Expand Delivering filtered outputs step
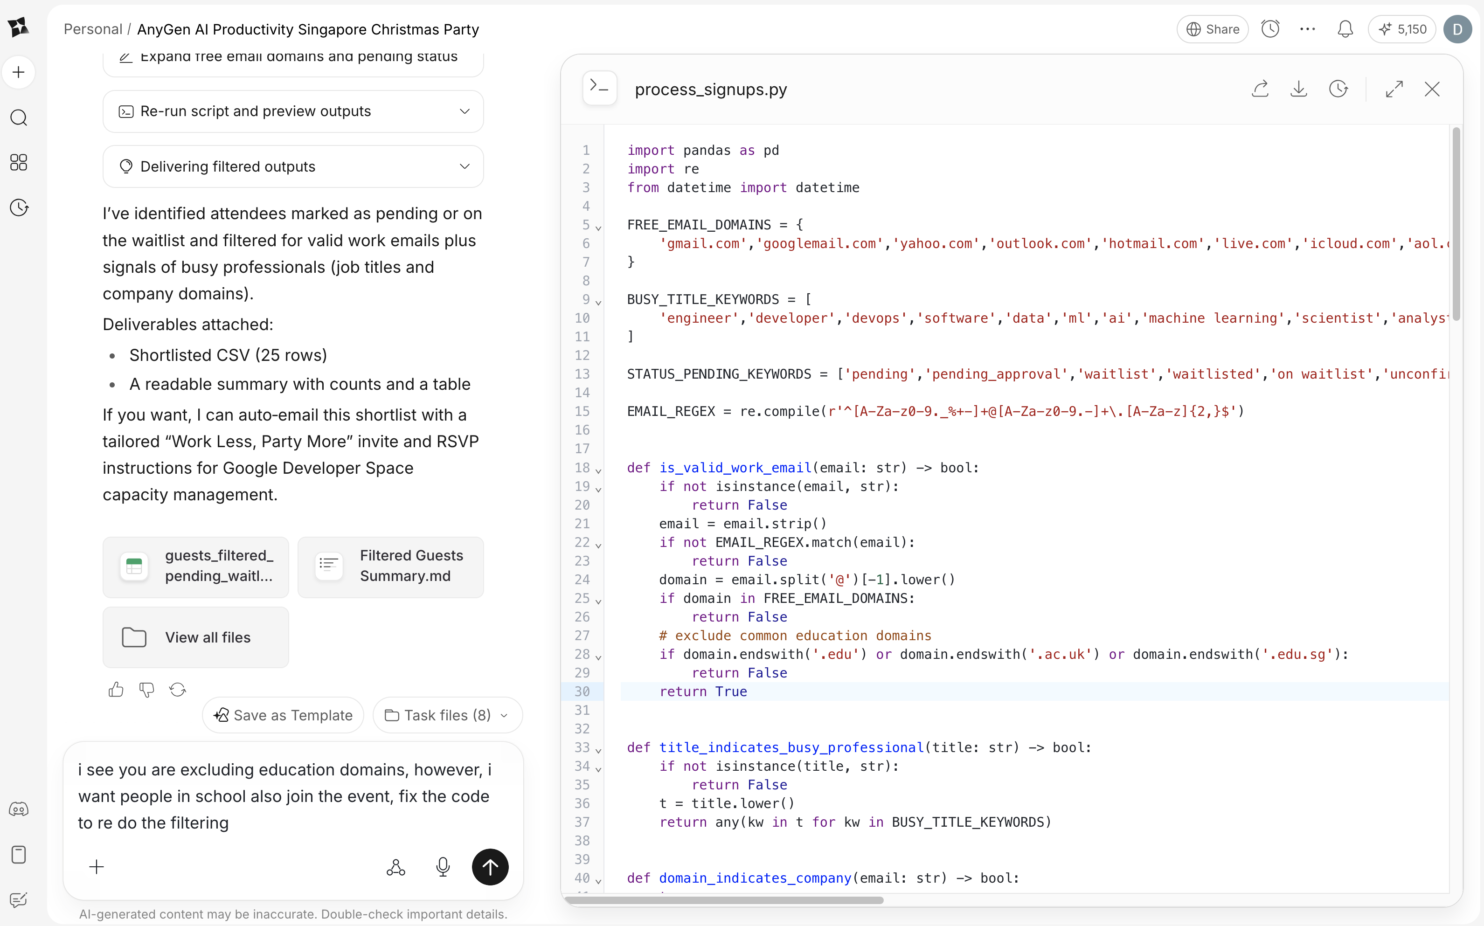The image size is (1484, 926). [465, 166]
